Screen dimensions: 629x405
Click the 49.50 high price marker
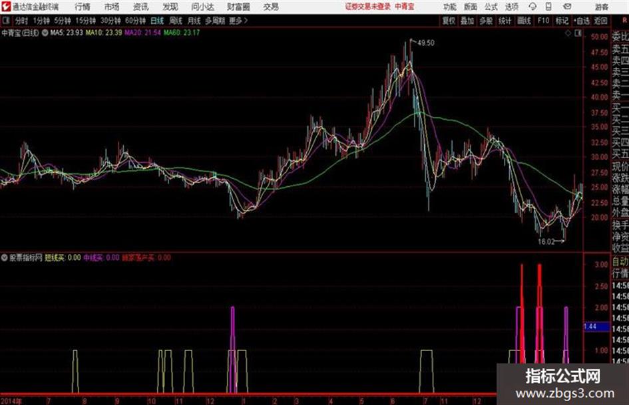[426, 43]
